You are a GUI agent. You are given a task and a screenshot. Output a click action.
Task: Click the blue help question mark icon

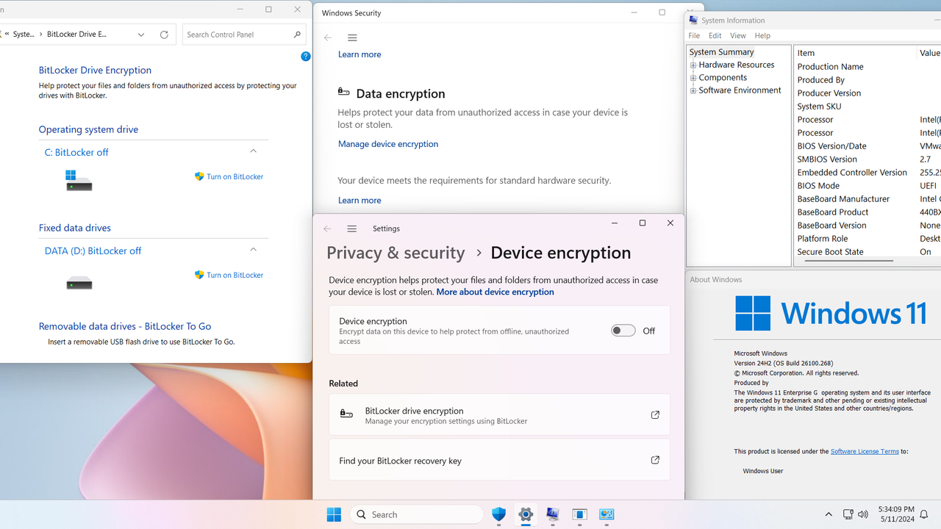306,57
